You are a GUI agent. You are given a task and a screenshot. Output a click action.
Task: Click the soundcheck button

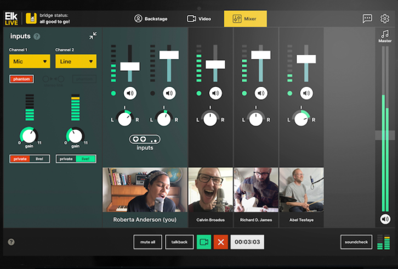tap(356, 242)
